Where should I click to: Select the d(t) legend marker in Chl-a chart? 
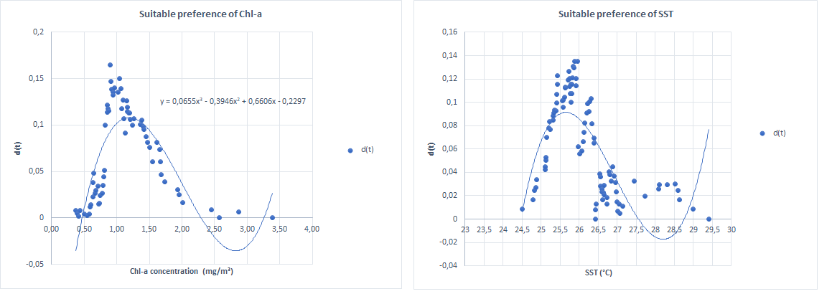tap(350, 151)
